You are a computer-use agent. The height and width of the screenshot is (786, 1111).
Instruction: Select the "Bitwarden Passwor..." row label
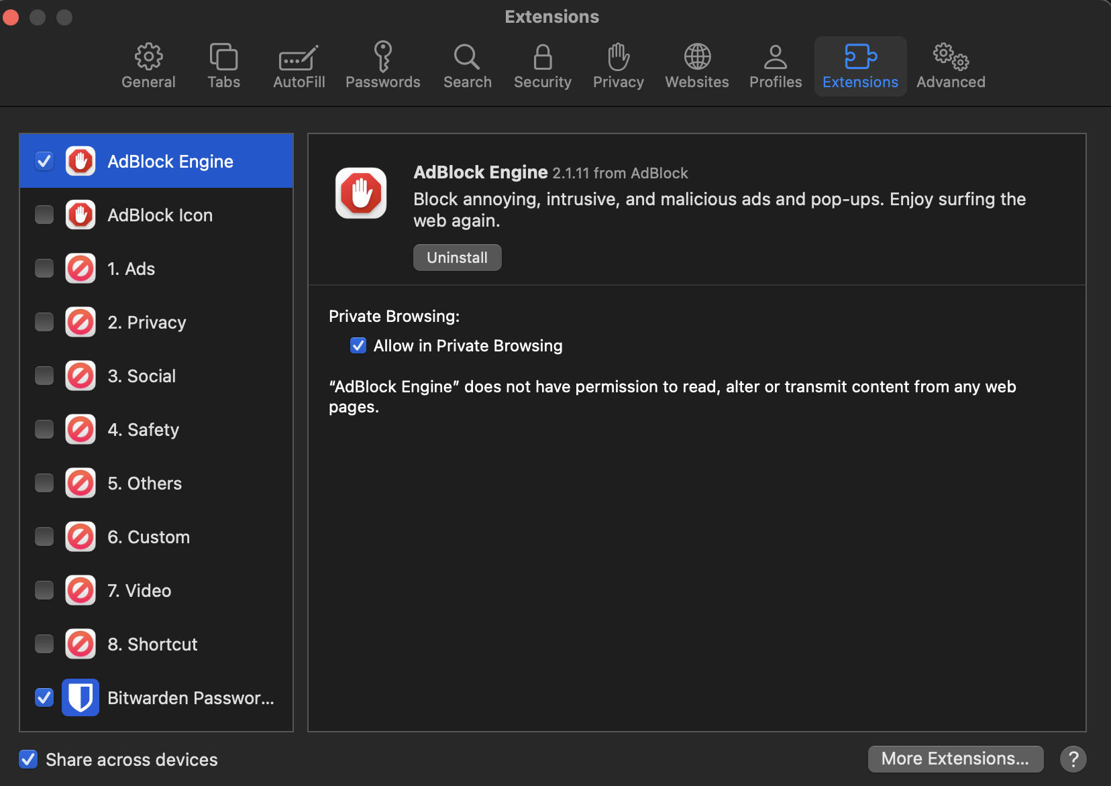pyautogui.click(x=191, y=698)
